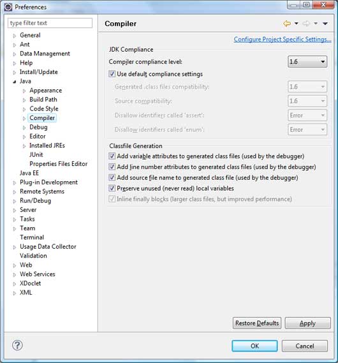
Task: Open Compiler compliance level dropdown
Action: (307, 62)
